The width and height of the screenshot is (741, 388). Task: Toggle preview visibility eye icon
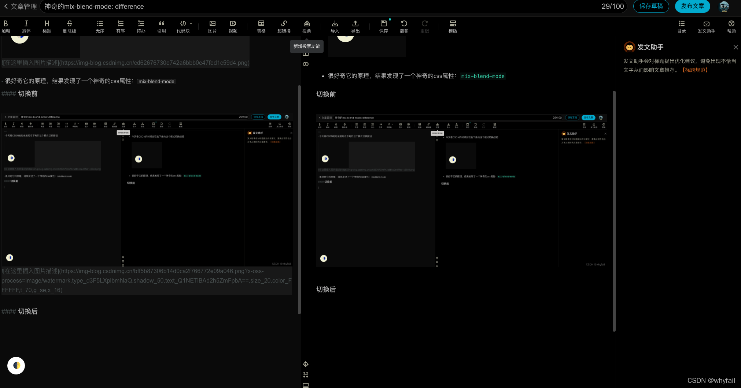point(306,64)
